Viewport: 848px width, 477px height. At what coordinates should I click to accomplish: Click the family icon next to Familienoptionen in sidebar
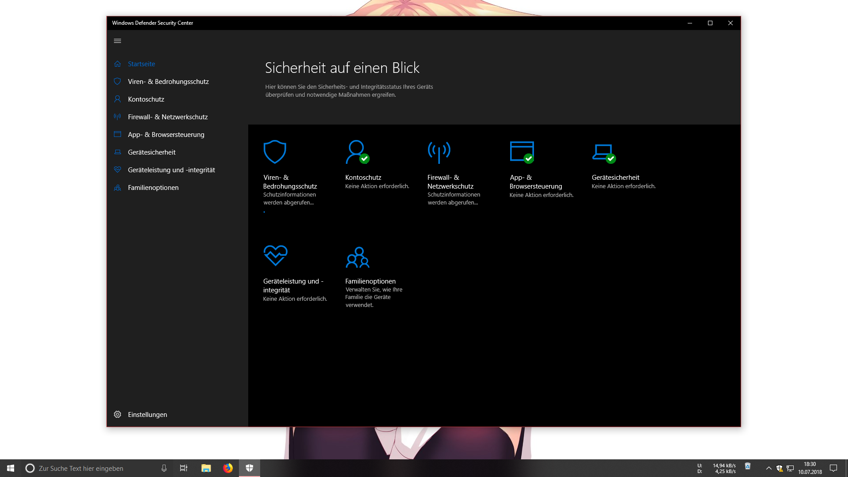(117, 187)
